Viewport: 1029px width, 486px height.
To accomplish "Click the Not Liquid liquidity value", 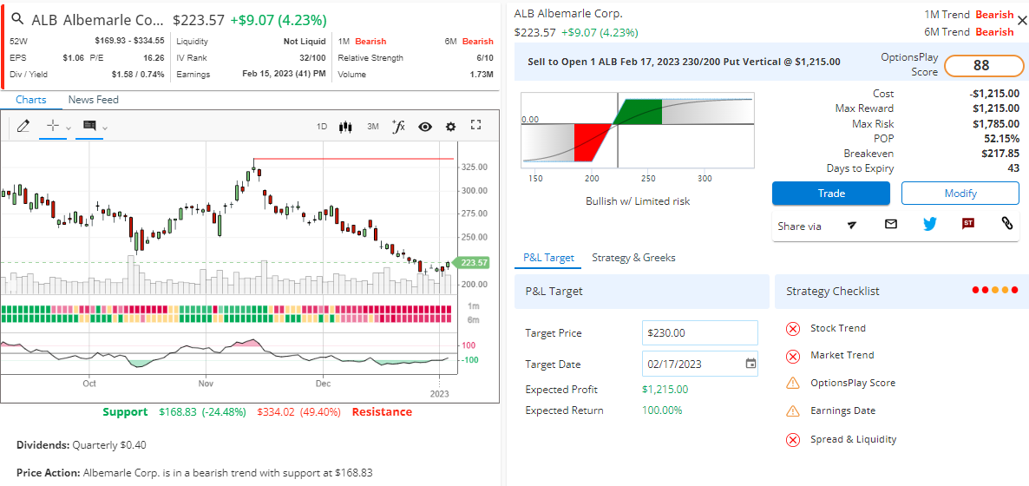I will point(305,41).
